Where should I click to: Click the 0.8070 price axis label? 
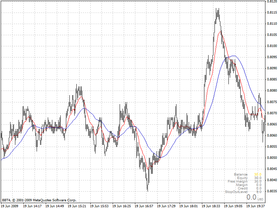point(272,113)
